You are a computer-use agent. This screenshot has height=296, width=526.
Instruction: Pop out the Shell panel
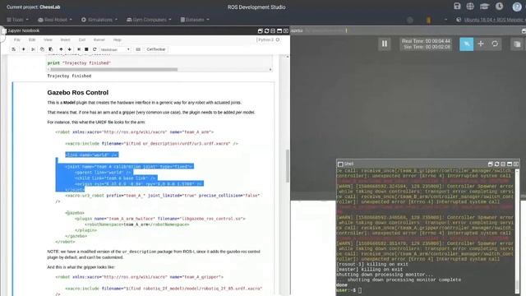(x=490, y=164)
